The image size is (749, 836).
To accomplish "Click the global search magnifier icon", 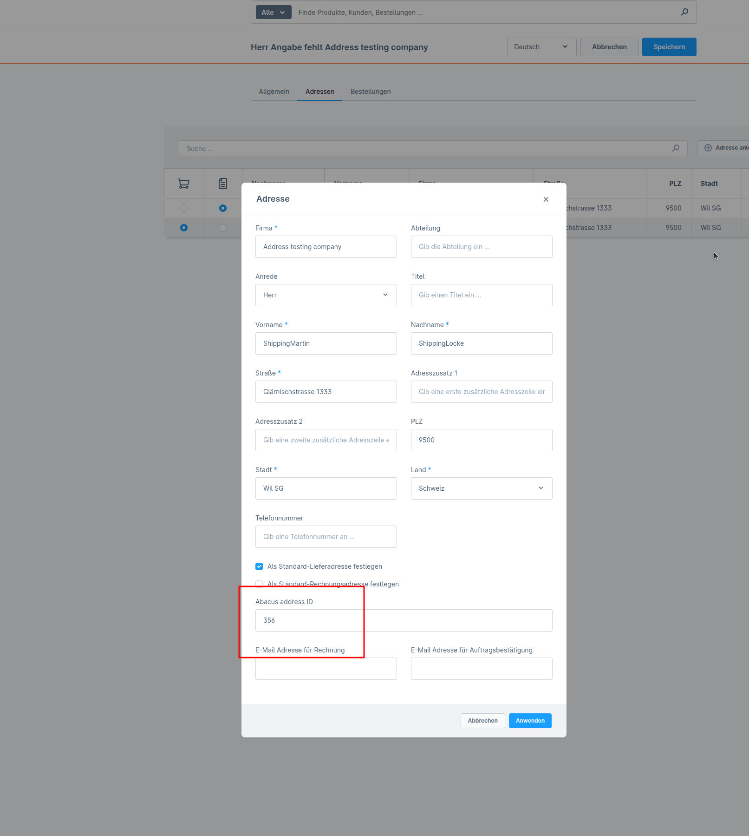I will (x=684, y=12).
